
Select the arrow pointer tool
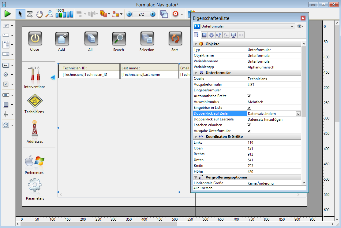(21, 14)
